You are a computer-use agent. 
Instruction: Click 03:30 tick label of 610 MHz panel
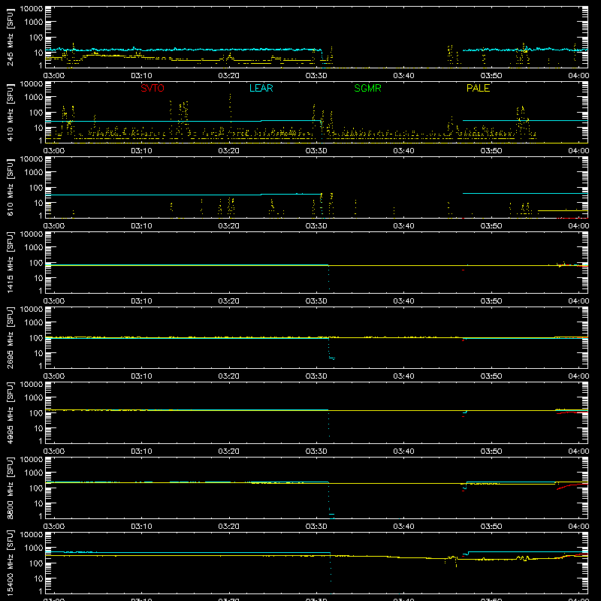(316, 226)
